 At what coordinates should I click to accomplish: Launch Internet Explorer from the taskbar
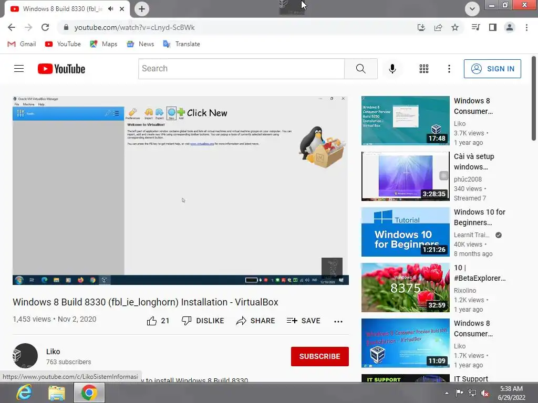pyautogui.click(x=24, y=393)
